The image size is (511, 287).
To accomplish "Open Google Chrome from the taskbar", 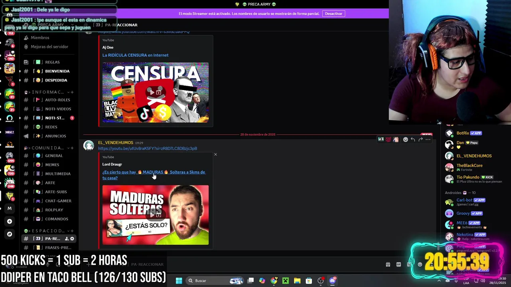I will (x=274, y=281).
